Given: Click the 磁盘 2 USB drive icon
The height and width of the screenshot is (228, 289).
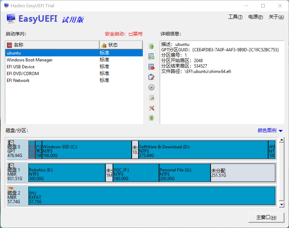Looking at the screenshot, I should tap(11, 188).
